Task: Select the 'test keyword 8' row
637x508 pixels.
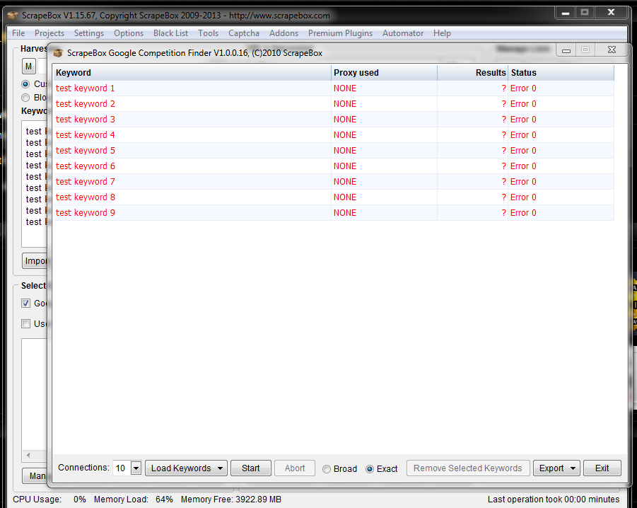Action: point(334,197)
